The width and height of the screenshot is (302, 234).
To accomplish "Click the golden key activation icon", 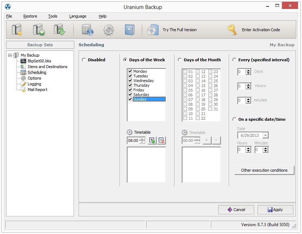I will click(x=232, y=29).
